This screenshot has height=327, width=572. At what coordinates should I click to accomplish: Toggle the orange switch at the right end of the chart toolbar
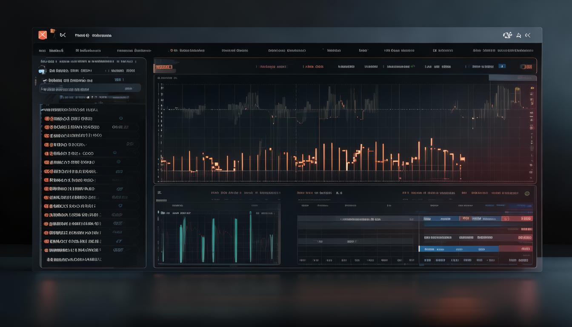coord(526,67)
